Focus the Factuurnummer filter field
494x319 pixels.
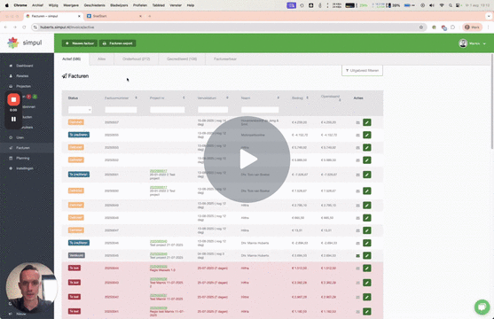(121, 110)
